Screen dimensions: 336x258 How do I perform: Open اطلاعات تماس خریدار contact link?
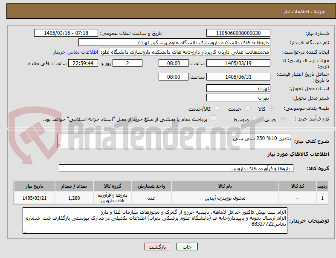(x=75, y=52)
